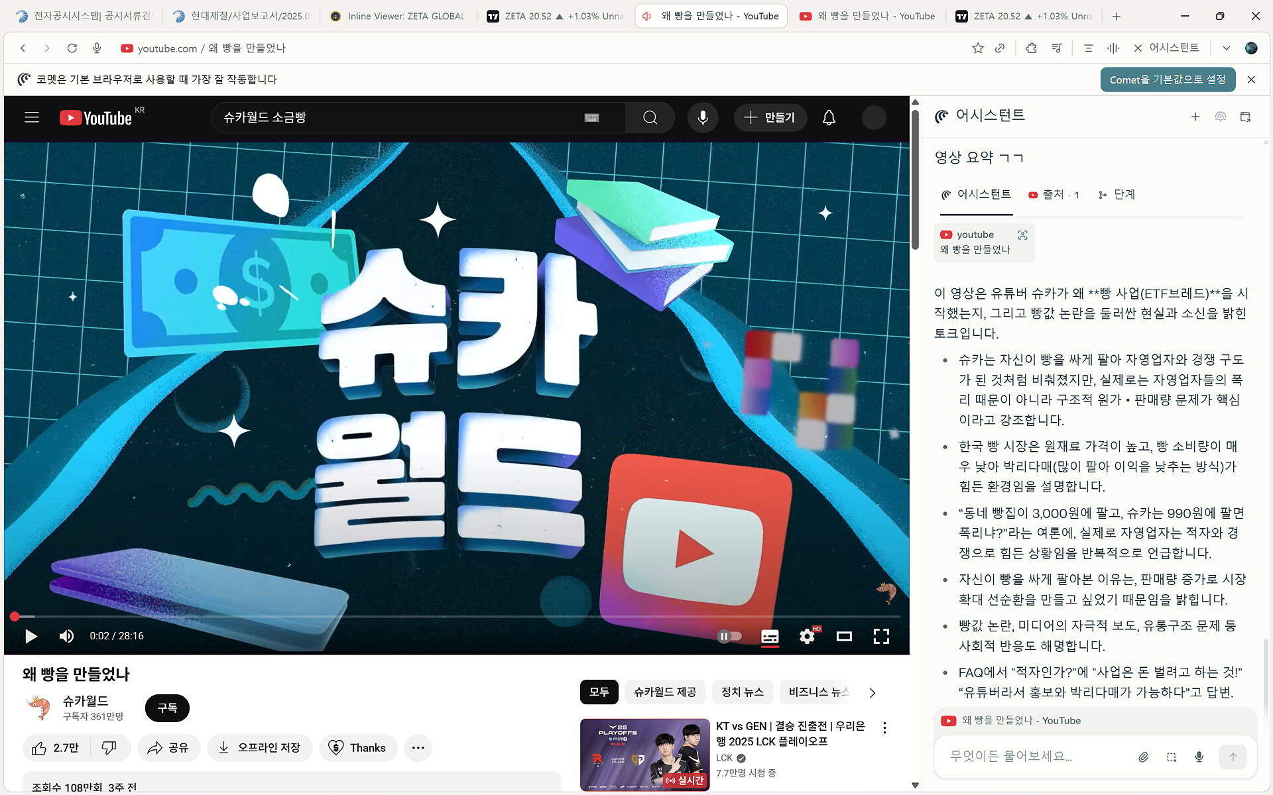Click the YouTube search magnifier button
The image size is (1273, 795).
tap(650, 117)
